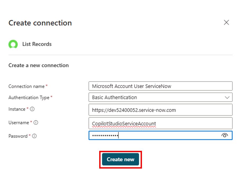This screenshot has width=238, height=177.
Task: Click the Instance field label text
Action: [x=17, y=109]
